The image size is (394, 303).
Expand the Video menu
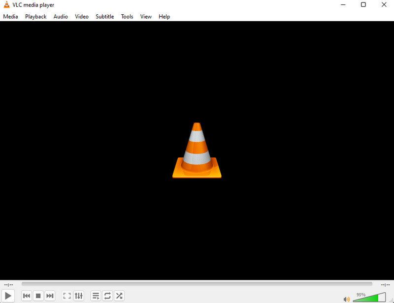[82, 16]
